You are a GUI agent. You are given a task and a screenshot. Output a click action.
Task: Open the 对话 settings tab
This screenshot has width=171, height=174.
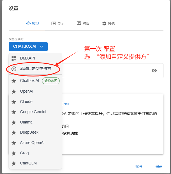point(83,24)
